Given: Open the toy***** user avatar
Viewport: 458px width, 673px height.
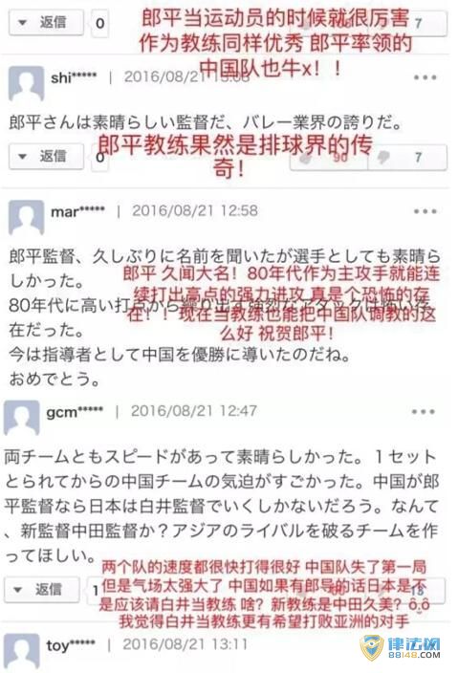Looking at the screenshot, I should pos(21,652).
